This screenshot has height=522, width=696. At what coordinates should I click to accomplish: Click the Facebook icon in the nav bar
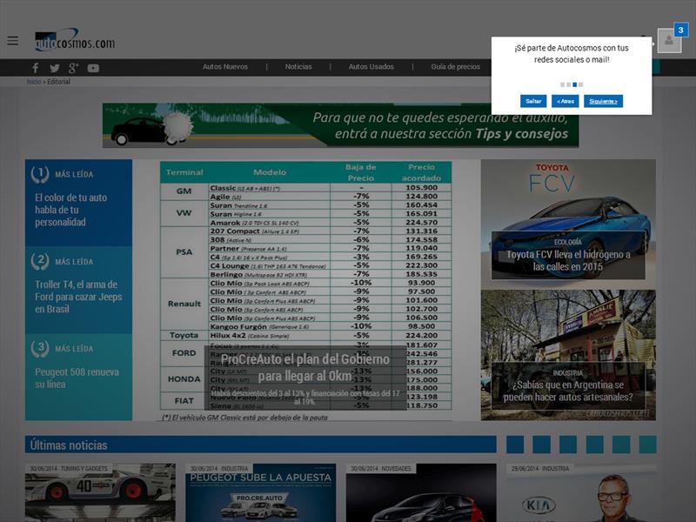(x=36, y=68)
